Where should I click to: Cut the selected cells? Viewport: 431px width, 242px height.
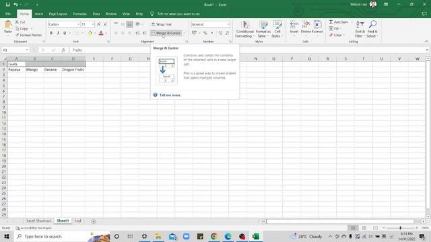pos(20,22)
